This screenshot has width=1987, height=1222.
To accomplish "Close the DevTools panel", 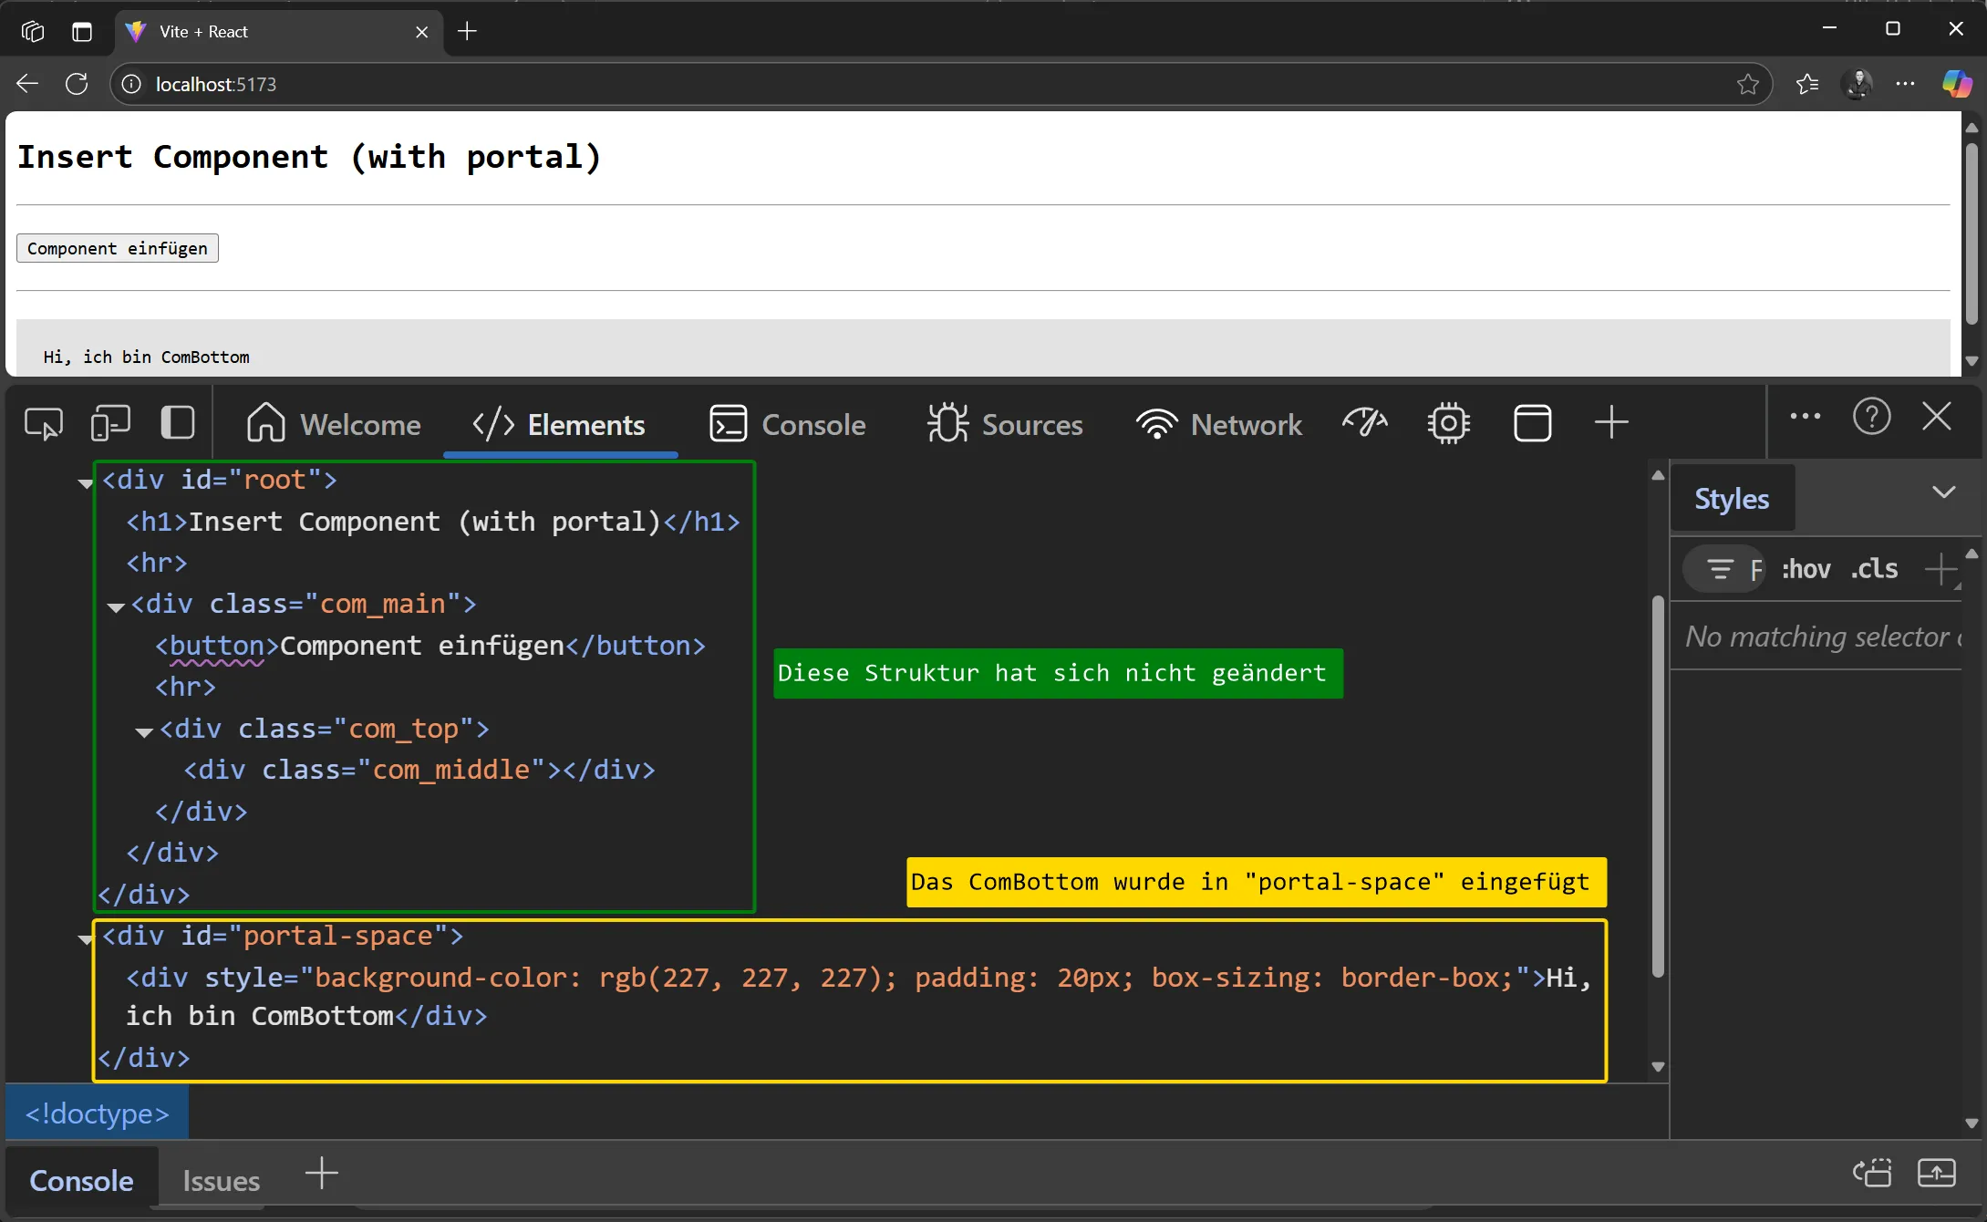I will point(1937,417).
